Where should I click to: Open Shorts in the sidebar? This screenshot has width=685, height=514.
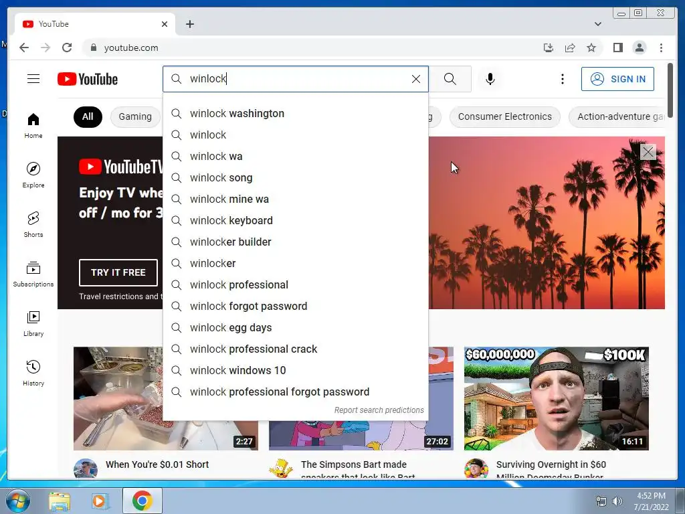33,224
